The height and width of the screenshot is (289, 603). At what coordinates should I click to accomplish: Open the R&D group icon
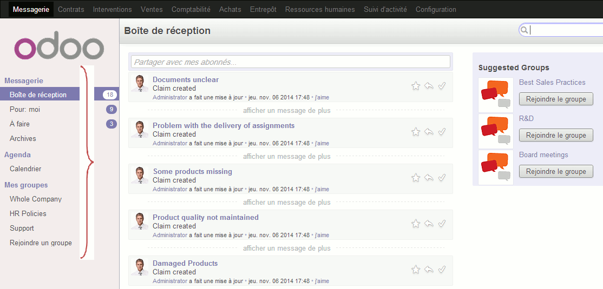coord(496,131)
